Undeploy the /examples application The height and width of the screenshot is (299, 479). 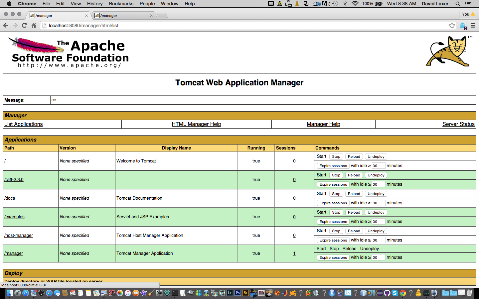[x=376, y=212]
